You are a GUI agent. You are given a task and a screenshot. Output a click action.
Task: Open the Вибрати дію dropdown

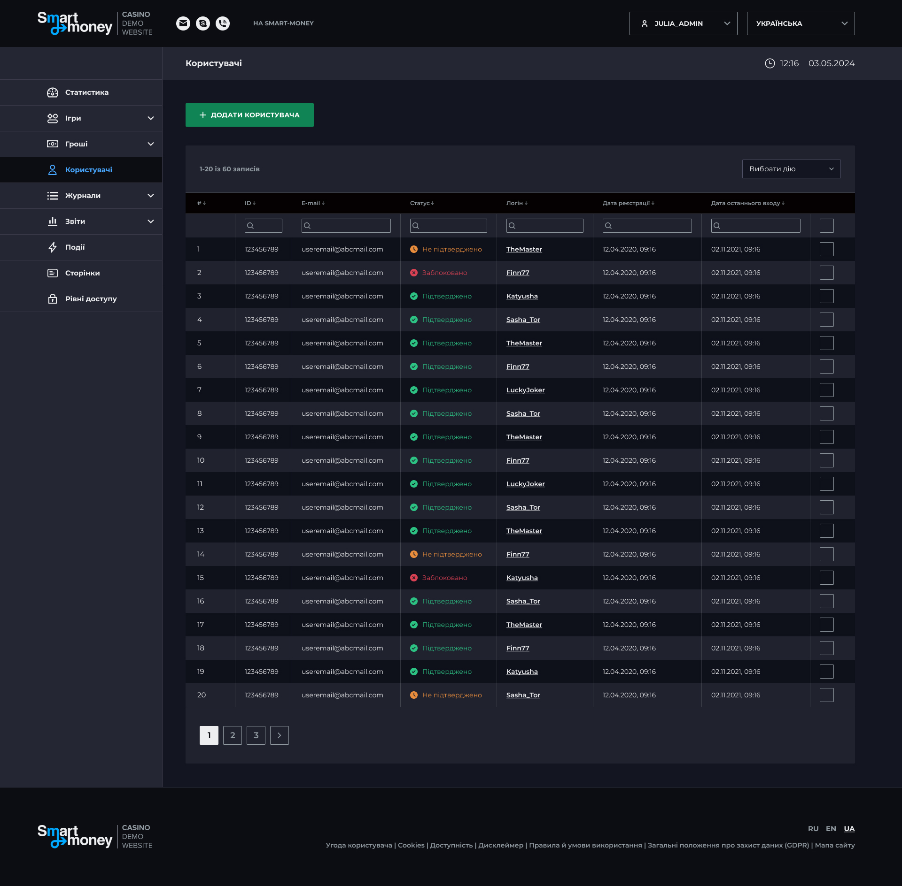click(x=791, y=169)
